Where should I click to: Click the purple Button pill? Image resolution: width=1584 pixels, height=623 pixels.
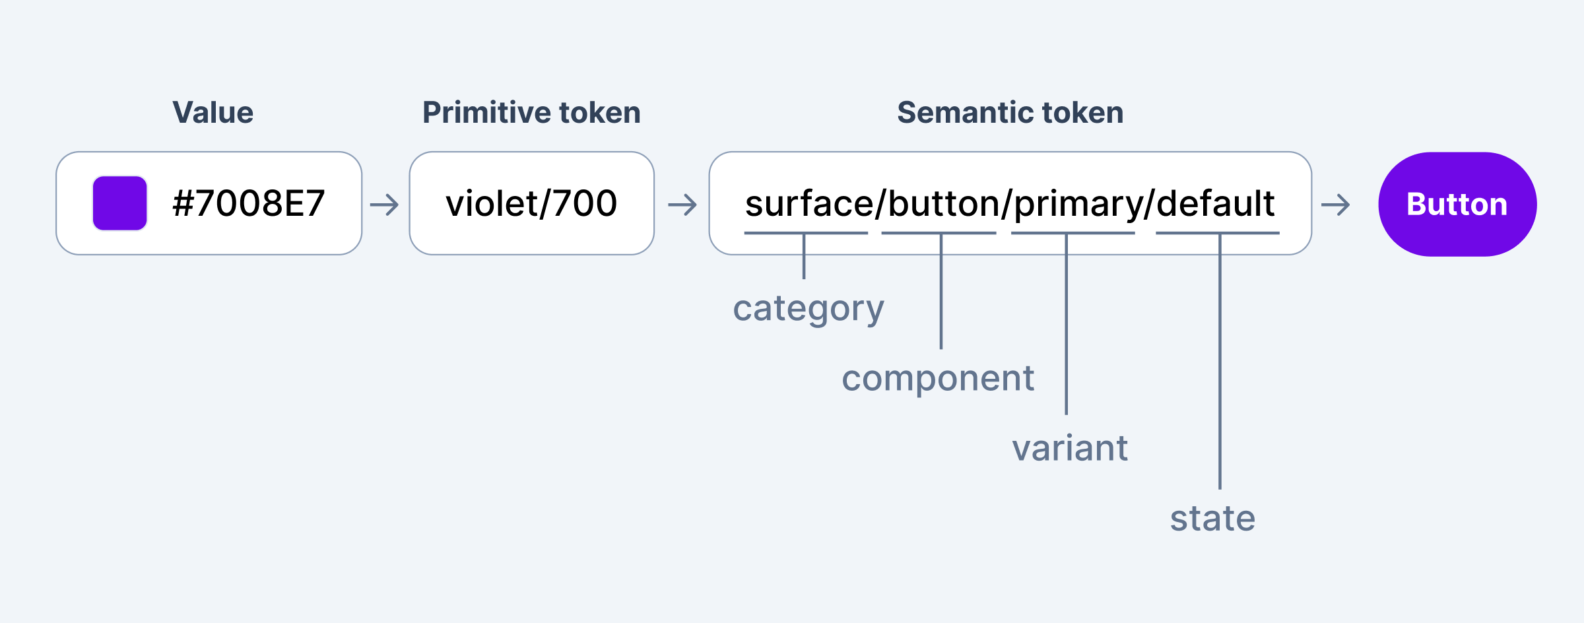pos(1457,204)
